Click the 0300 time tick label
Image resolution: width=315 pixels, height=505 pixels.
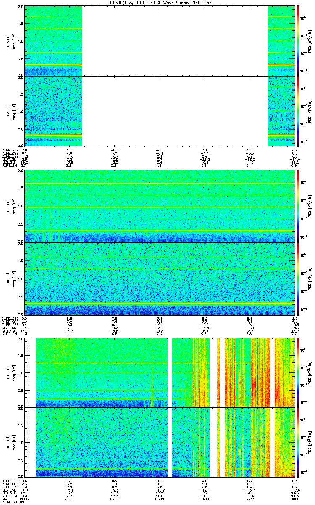click(160, 500)
